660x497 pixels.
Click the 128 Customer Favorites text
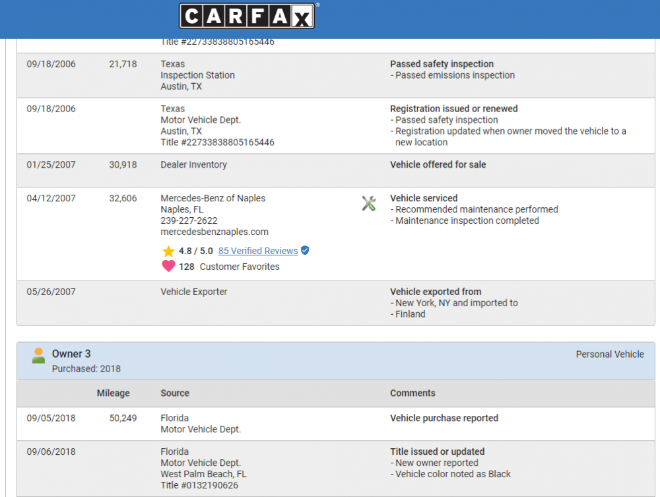(229, 267)
